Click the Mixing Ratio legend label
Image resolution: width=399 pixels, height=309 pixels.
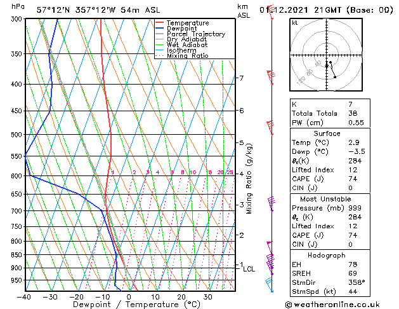click(x=188, y=55)
